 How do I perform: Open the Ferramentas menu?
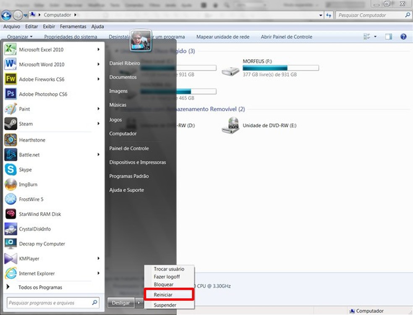click(x=73, y=26)
